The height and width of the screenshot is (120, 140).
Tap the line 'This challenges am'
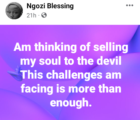(x=71, y=74)
